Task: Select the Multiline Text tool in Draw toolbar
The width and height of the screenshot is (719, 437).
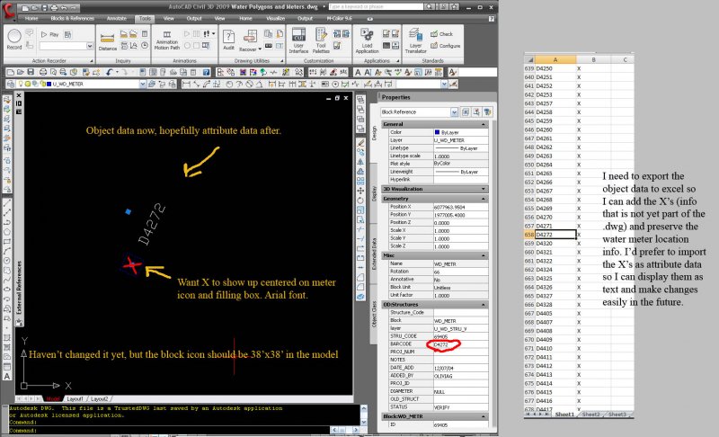Action: pos(7,377)
